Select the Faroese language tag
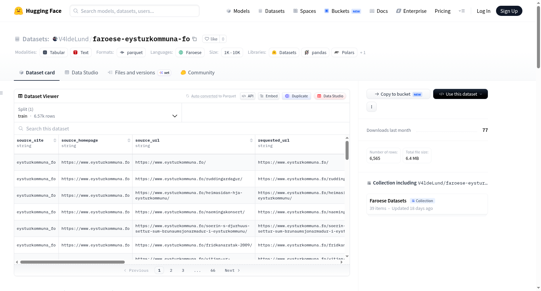 [x=190, y=52]
